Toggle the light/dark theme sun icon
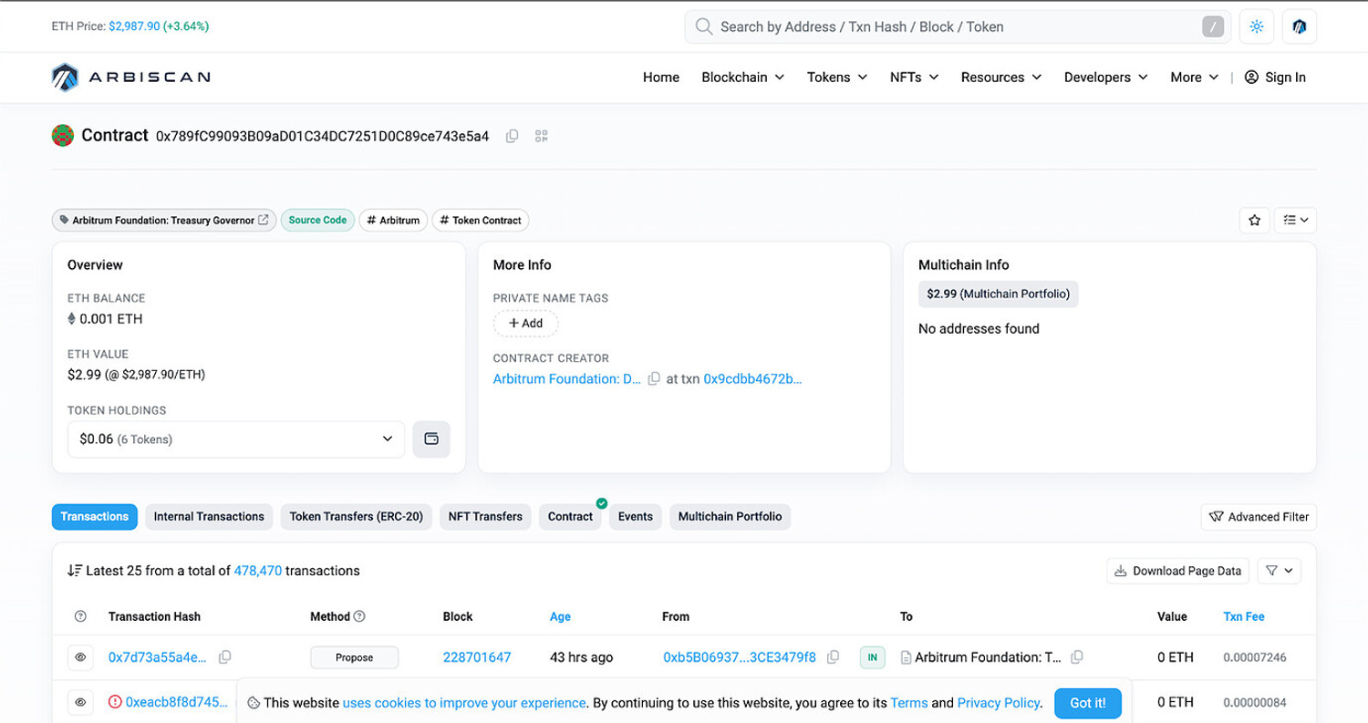This screenshot has width=1368, height=723. pyautogui.click(x=1257, y=26)
